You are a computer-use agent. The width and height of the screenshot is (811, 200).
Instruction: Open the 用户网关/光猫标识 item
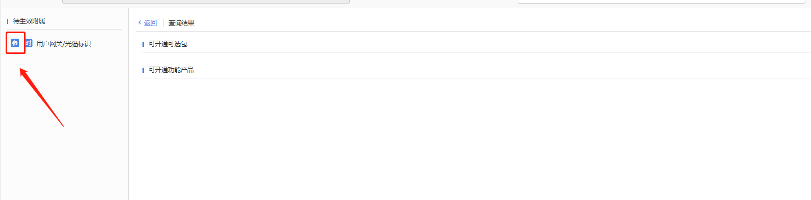(x=64, y=44)
